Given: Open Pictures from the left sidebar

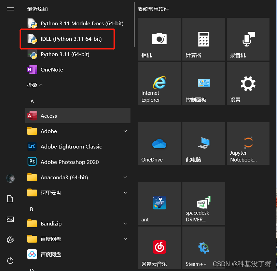Looking at the screenshot, I should pyautogui.click(x=10, y=219).
